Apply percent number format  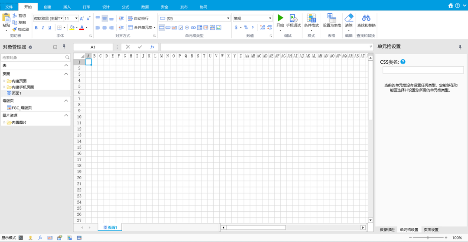[x=246, y=28]
